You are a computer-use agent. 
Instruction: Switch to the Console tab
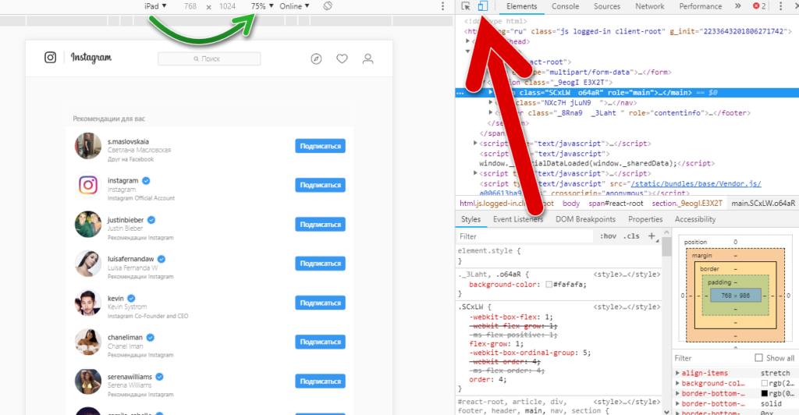(565, 6)
